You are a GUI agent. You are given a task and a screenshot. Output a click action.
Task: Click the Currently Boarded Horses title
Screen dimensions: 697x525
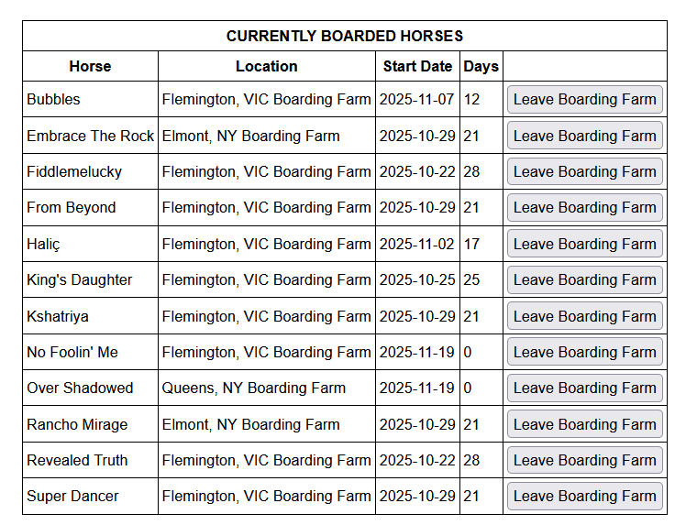tap(344, 37)
